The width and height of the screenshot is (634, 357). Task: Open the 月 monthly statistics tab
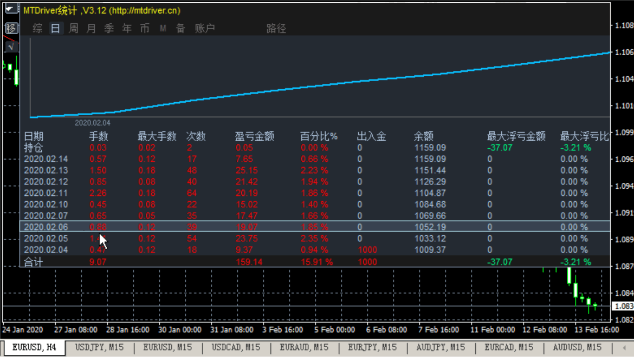[92, 28]
